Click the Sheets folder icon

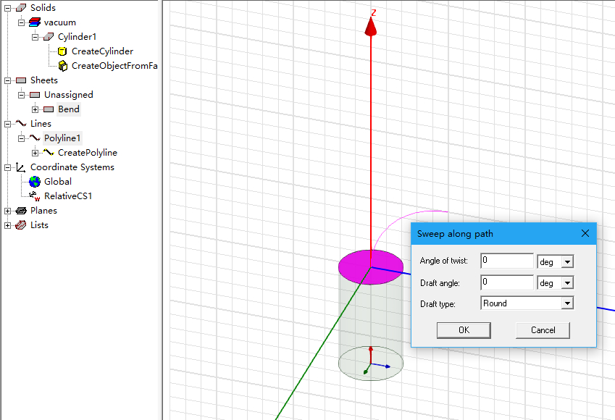point(21,80)
